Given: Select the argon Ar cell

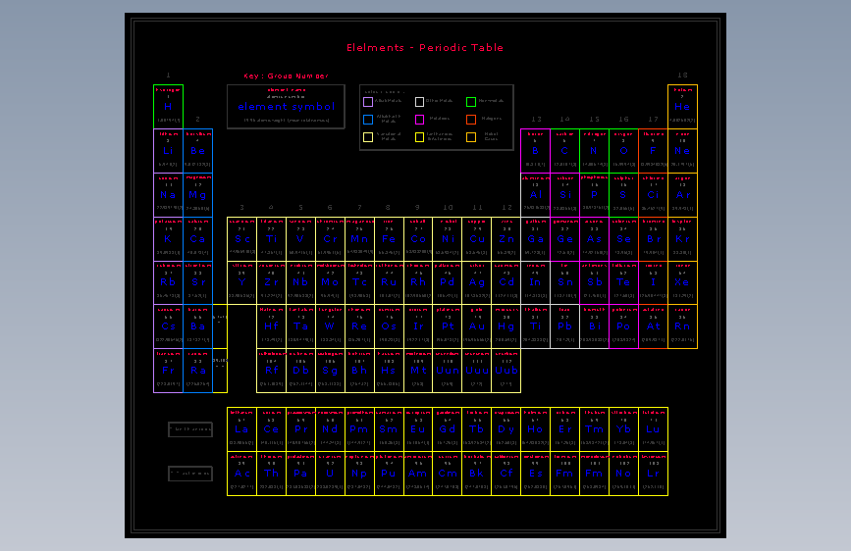Looking at the screenshot, I should coord(682,195).
